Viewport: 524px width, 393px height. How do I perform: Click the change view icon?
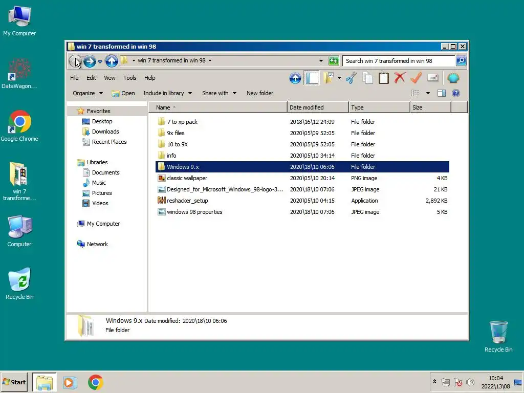[x=416, y=93]
